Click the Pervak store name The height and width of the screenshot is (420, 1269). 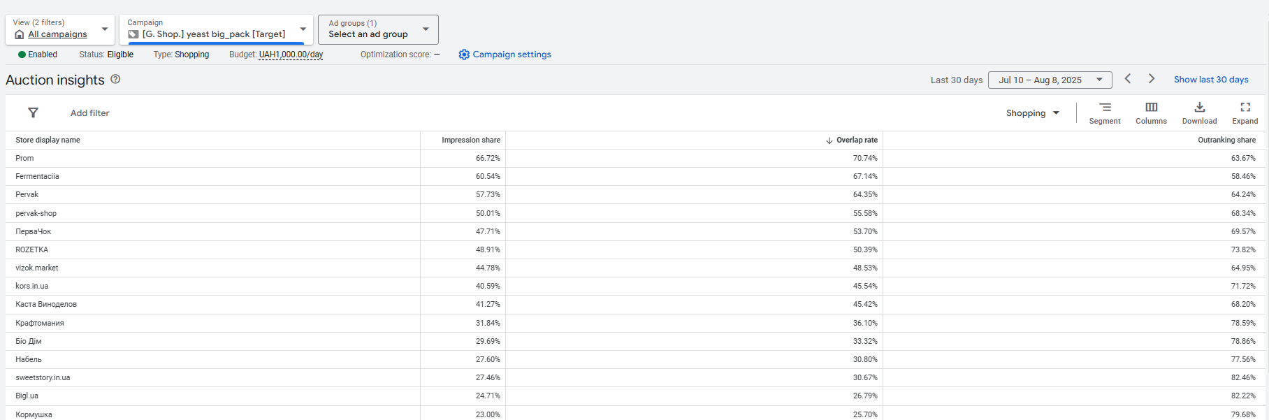[x=27, y=195]
